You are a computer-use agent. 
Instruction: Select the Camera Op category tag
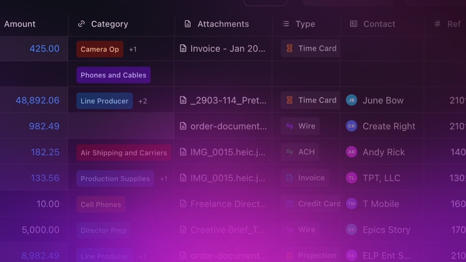[100, 49]
